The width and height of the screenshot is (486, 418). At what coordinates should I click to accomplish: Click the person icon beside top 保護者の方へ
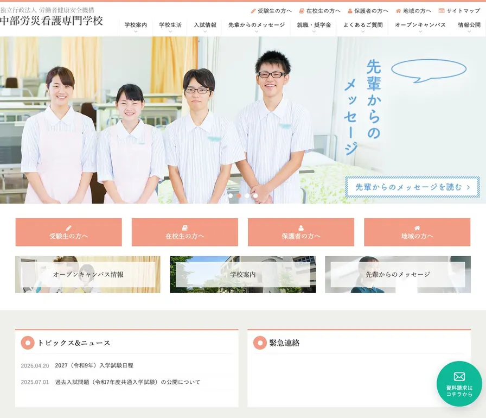tap(350, 11)
